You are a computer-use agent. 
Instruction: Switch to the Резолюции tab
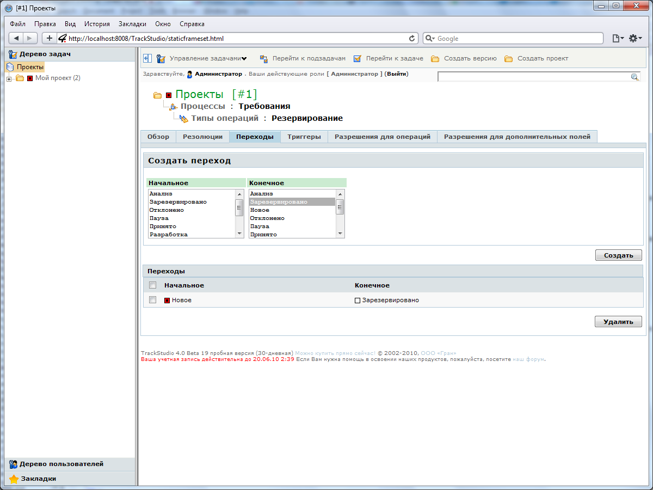(x=202, y=137)
